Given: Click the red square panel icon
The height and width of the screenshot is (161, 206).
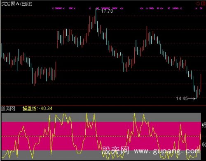Looking at the screenshot, I should (204, 4).
